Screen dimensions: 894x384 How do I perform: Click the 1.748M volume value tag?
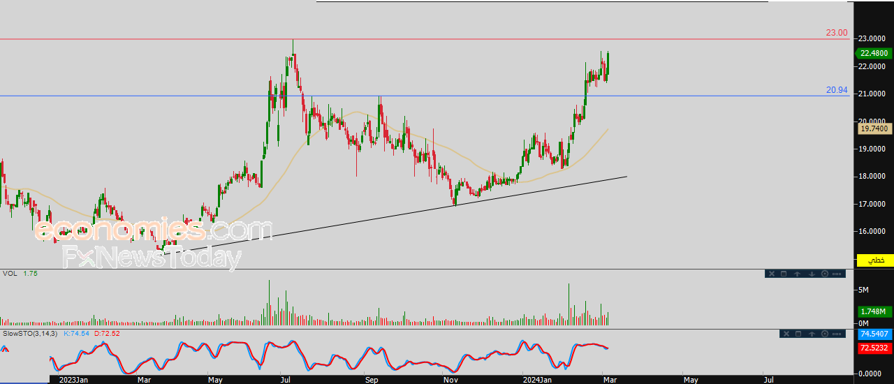874,311
